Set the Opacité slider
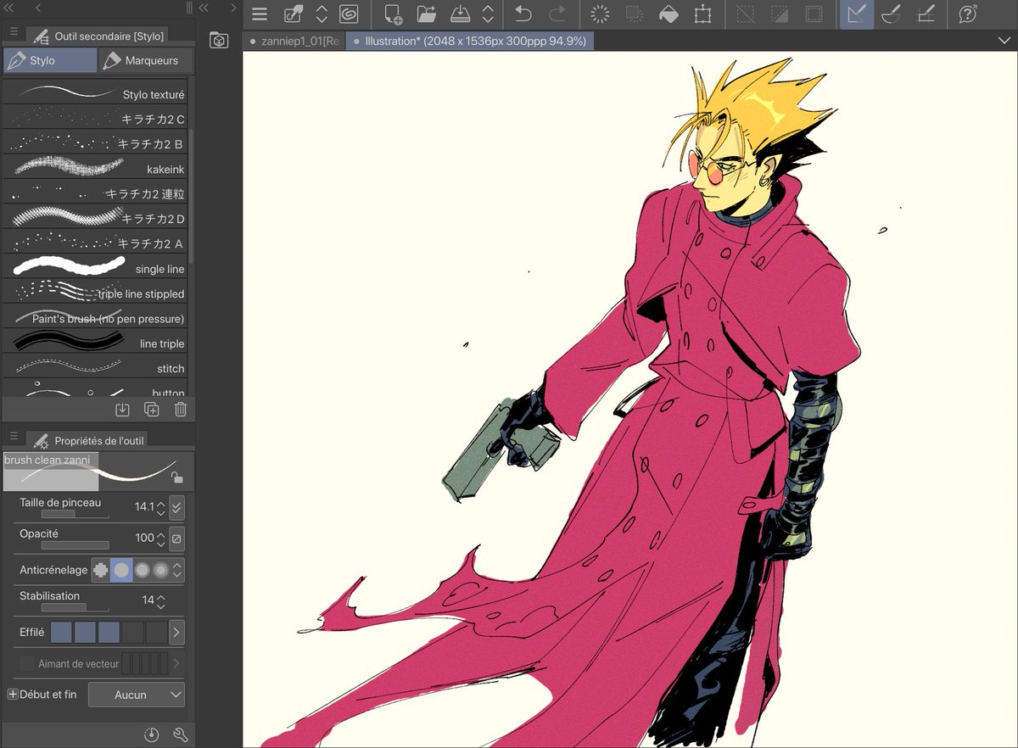Viewport: 1018px width, 748px height. (x=76, y=545)
